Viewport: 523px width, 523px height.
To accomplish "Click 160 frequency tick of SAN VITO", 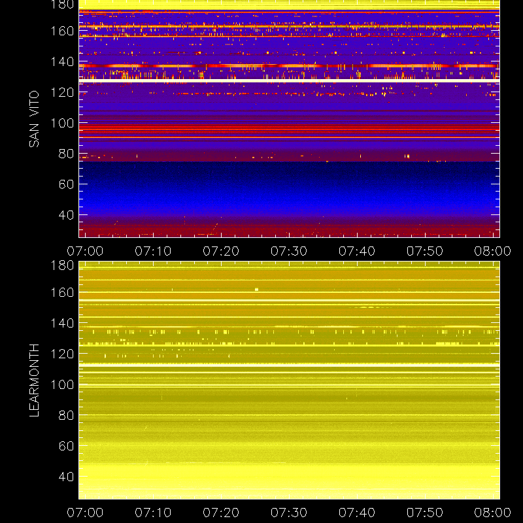I will pos(62,31).
